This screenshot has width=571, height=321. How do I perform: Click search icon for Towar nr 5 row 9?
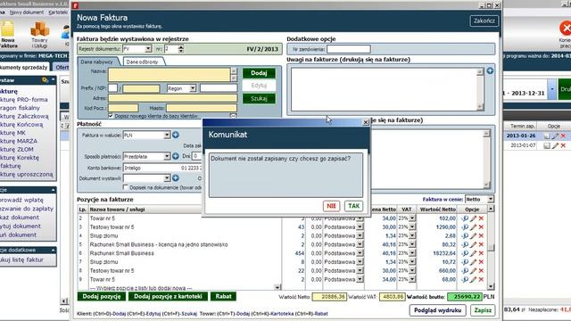click(465, 279)
